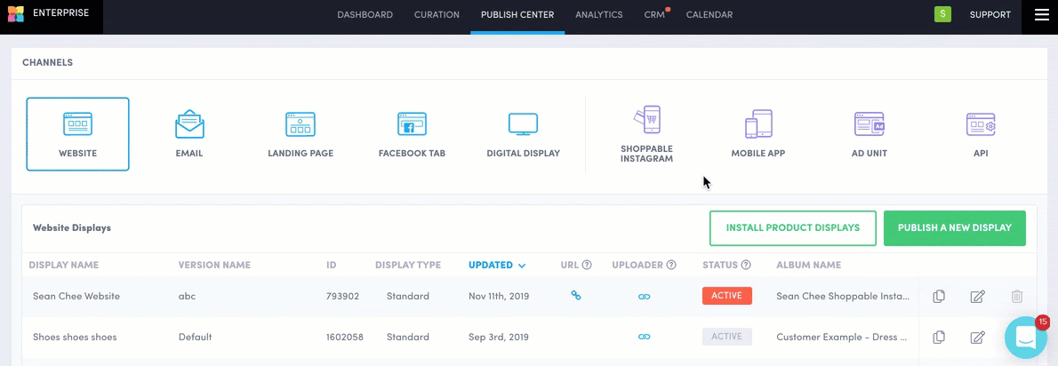Choose the Ad Unit channel

click(x=869, y=125)
